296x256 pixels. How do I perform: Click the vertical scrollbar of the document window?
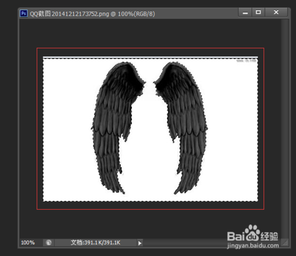click(x=285, y=129)
